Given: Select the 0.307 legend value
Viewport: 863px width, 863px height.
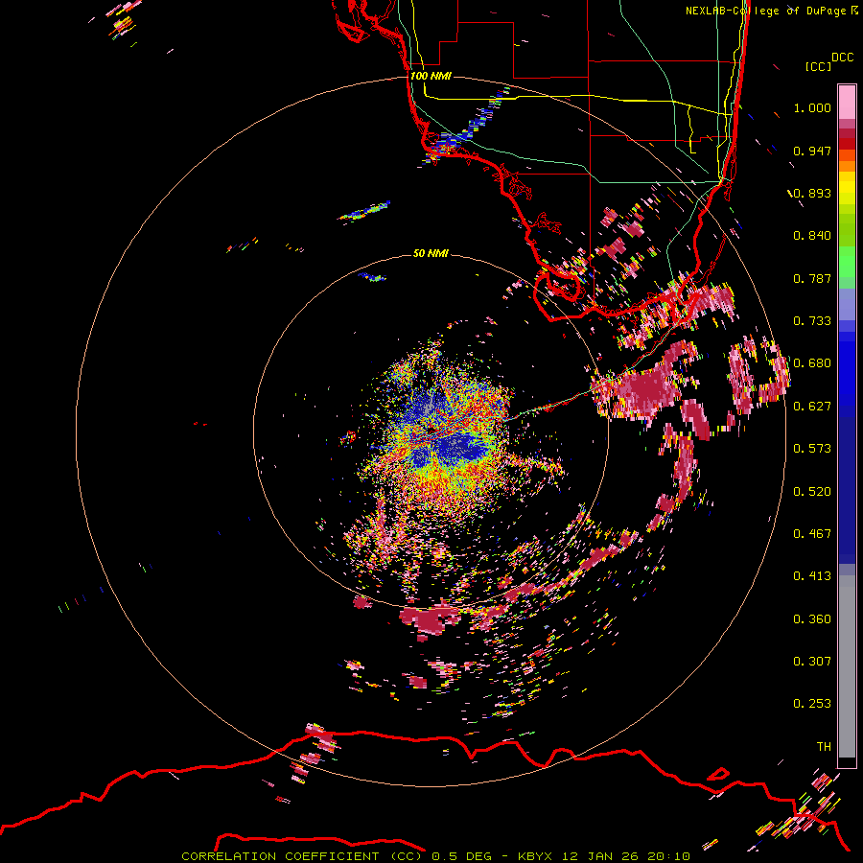Looking at the screenshot, I should click(x=812, y=662).
